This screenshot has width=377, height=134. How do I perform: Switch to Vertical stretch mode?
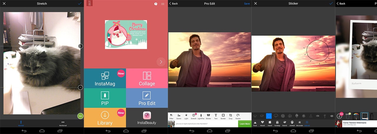coord(21,123)
